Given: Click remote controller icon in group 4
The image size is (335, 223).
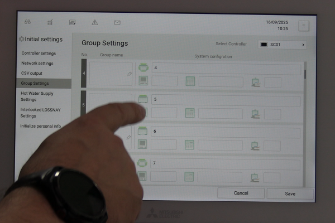Looking at the screenshot, I should click(143, 81).
